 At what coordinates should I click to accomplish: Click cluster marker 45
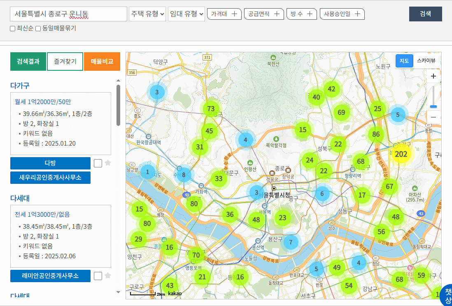coord(209,131)
